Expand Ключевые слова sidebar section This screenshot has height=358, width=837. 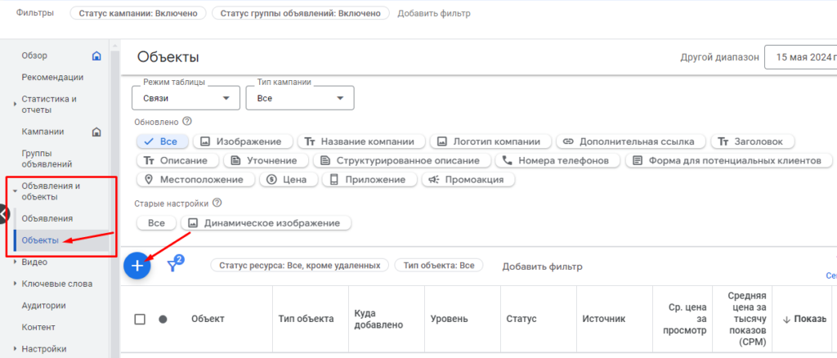[15, 284]
